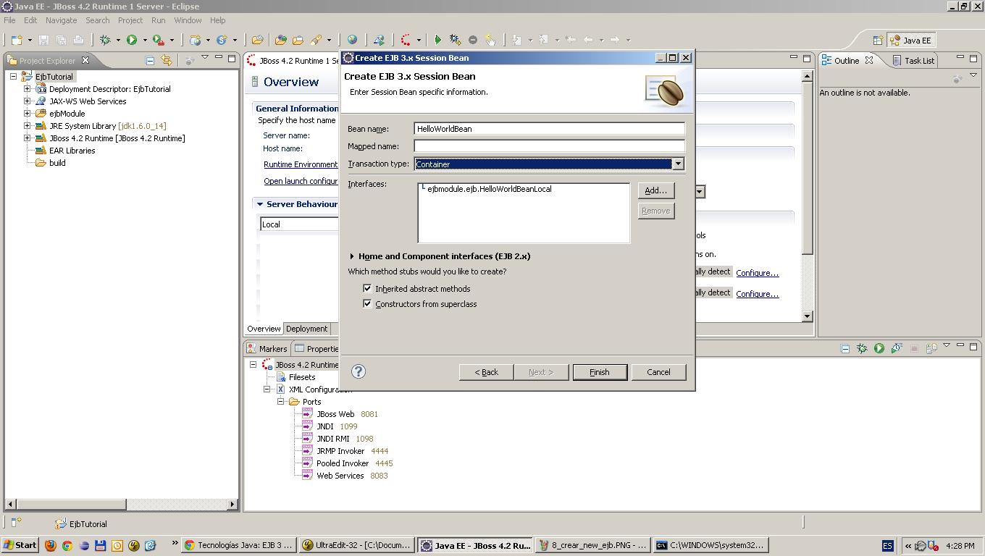Open the Project menu
Viewport: 985px width, 556px height.
pyautogui.click(x=130, y=20)
